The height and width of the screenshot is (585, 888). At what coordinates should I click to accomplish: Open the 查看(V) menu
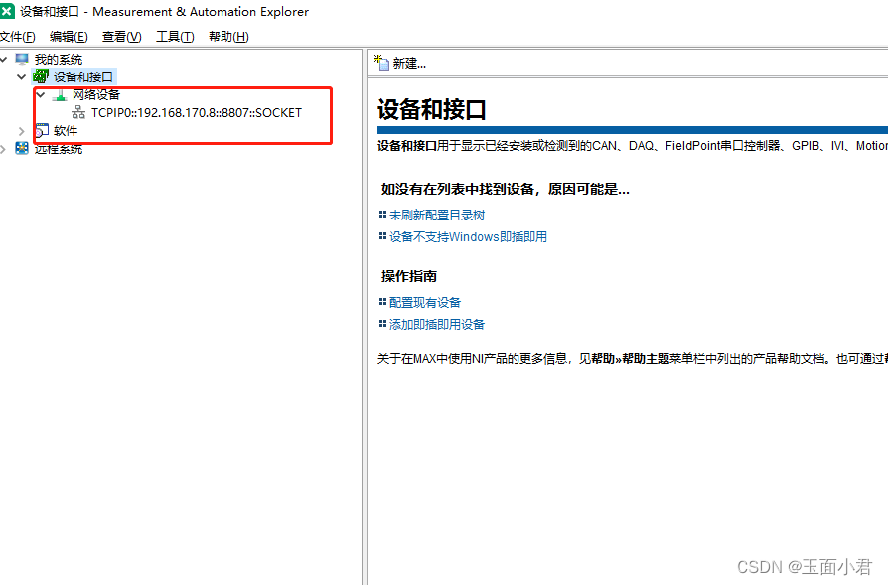pyautogui.click(x=122, y=37)
